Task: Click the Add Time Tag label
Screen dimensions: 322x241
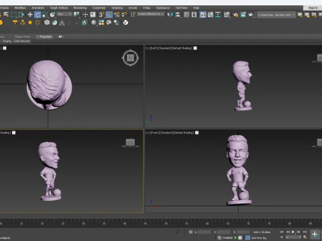Action: pyautogui.click(x=259, y=238)
